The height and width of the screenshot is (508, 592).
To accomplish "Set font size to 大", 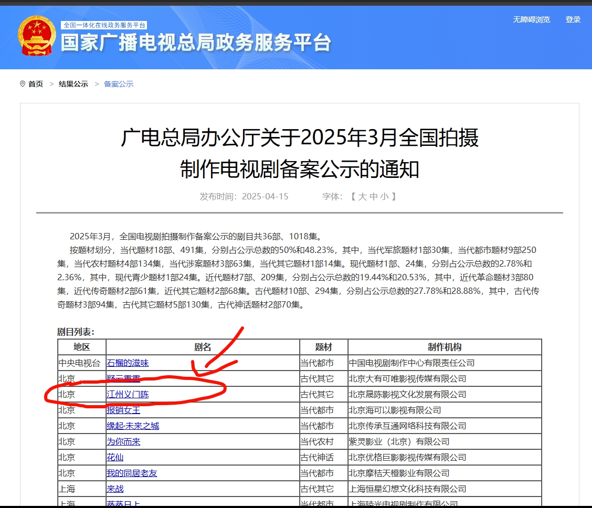I will point(362,196).
